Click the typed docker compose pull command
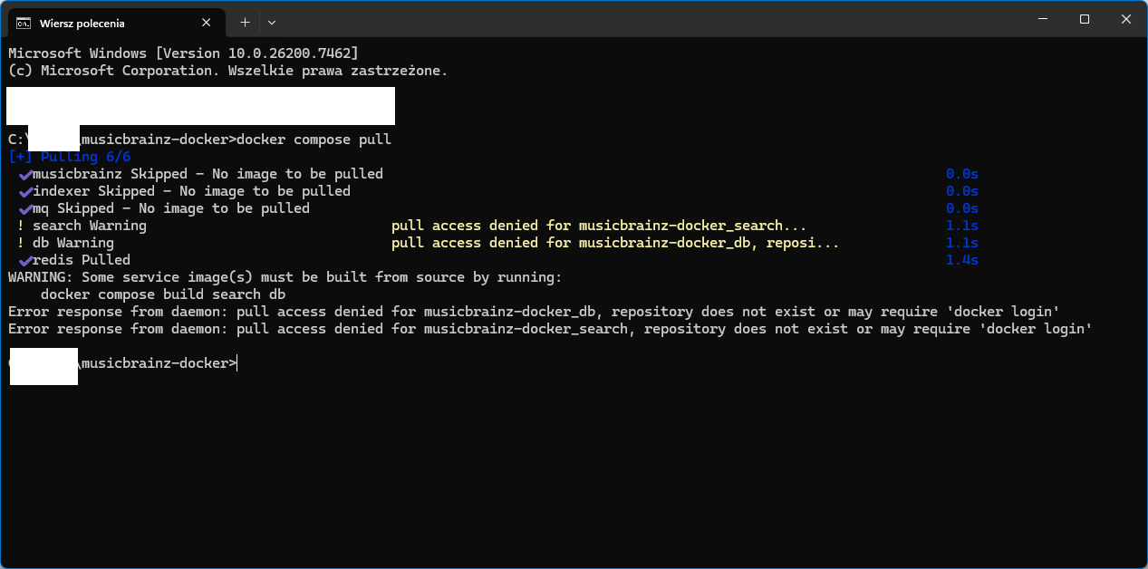1148x569 pixels. [314, 140]
